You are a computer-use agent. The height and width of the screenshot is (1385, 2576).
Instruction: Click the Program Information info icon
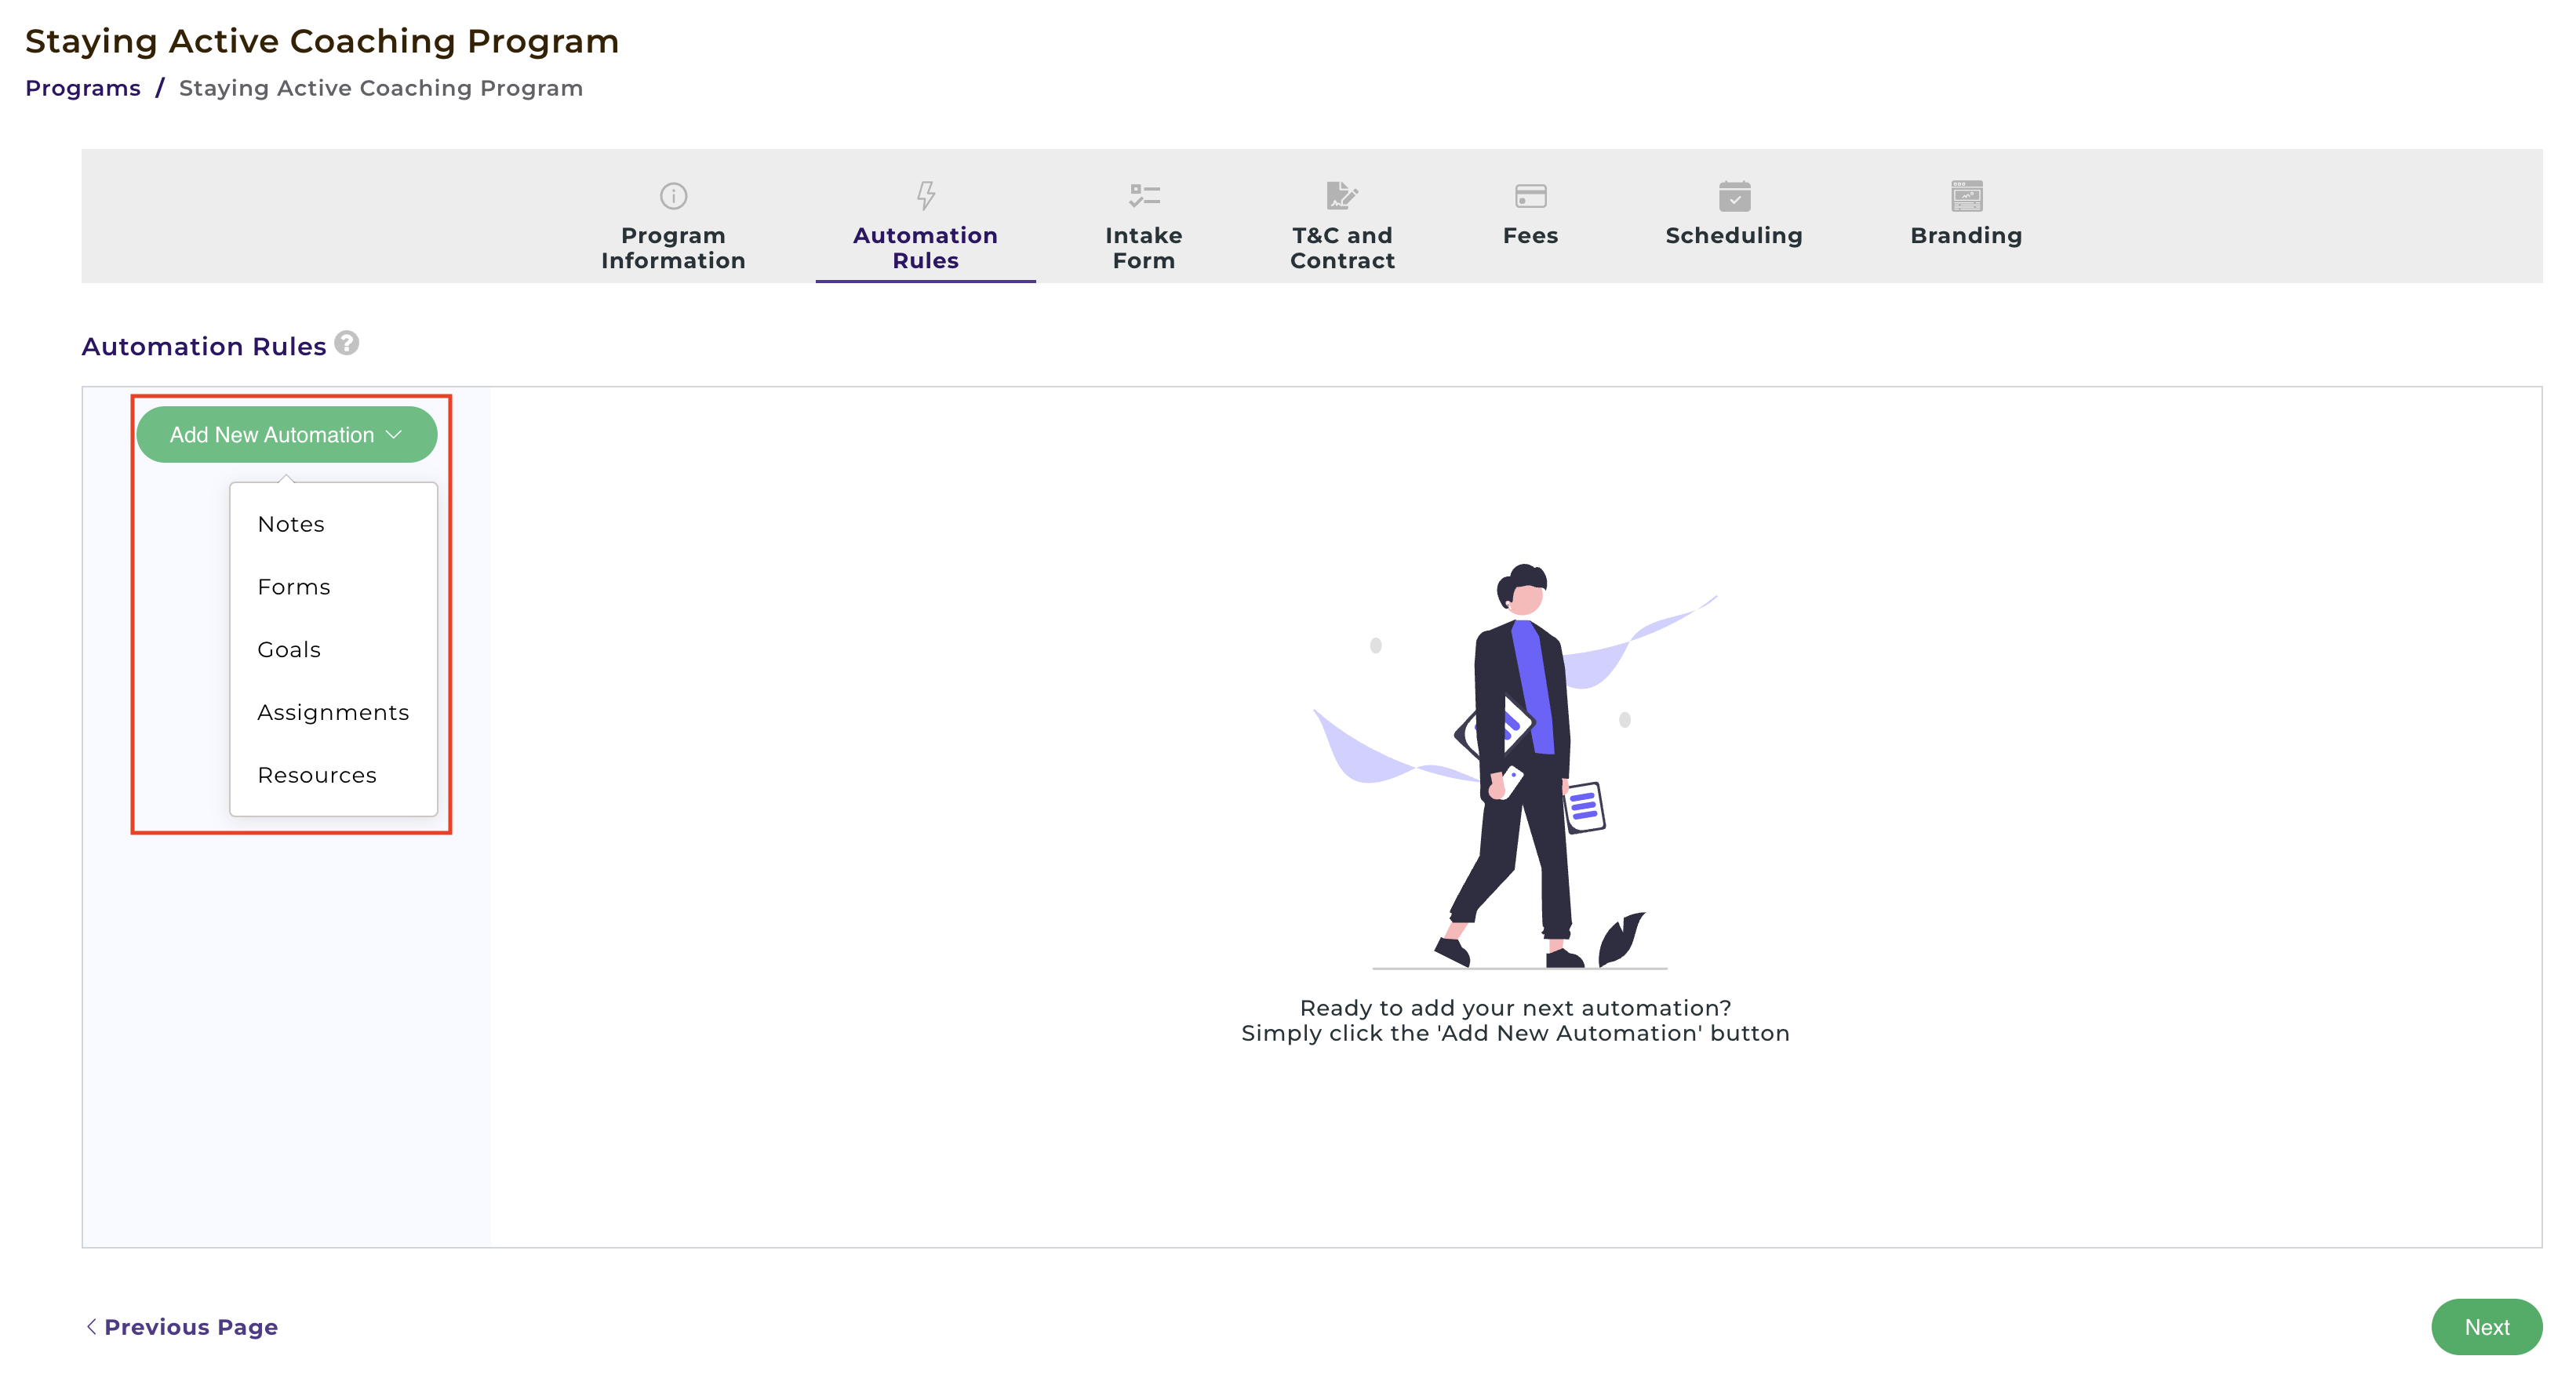coord(673,196)
